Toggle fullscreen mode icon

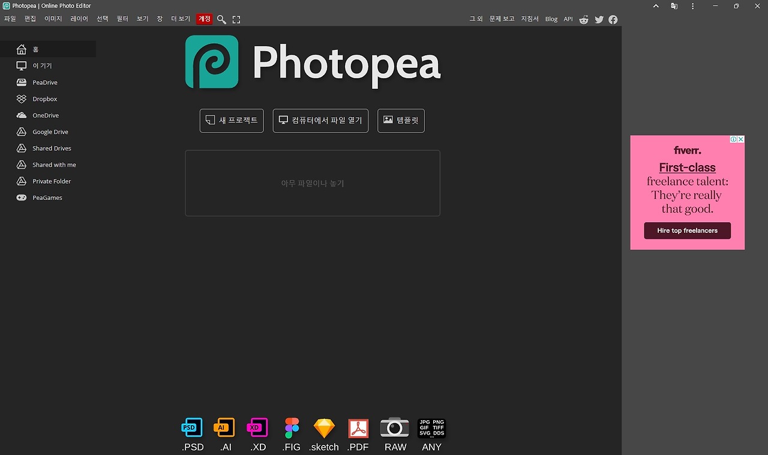coord(236,19)
